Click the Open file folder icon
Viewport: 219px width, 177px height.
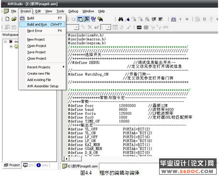(14, 19)
